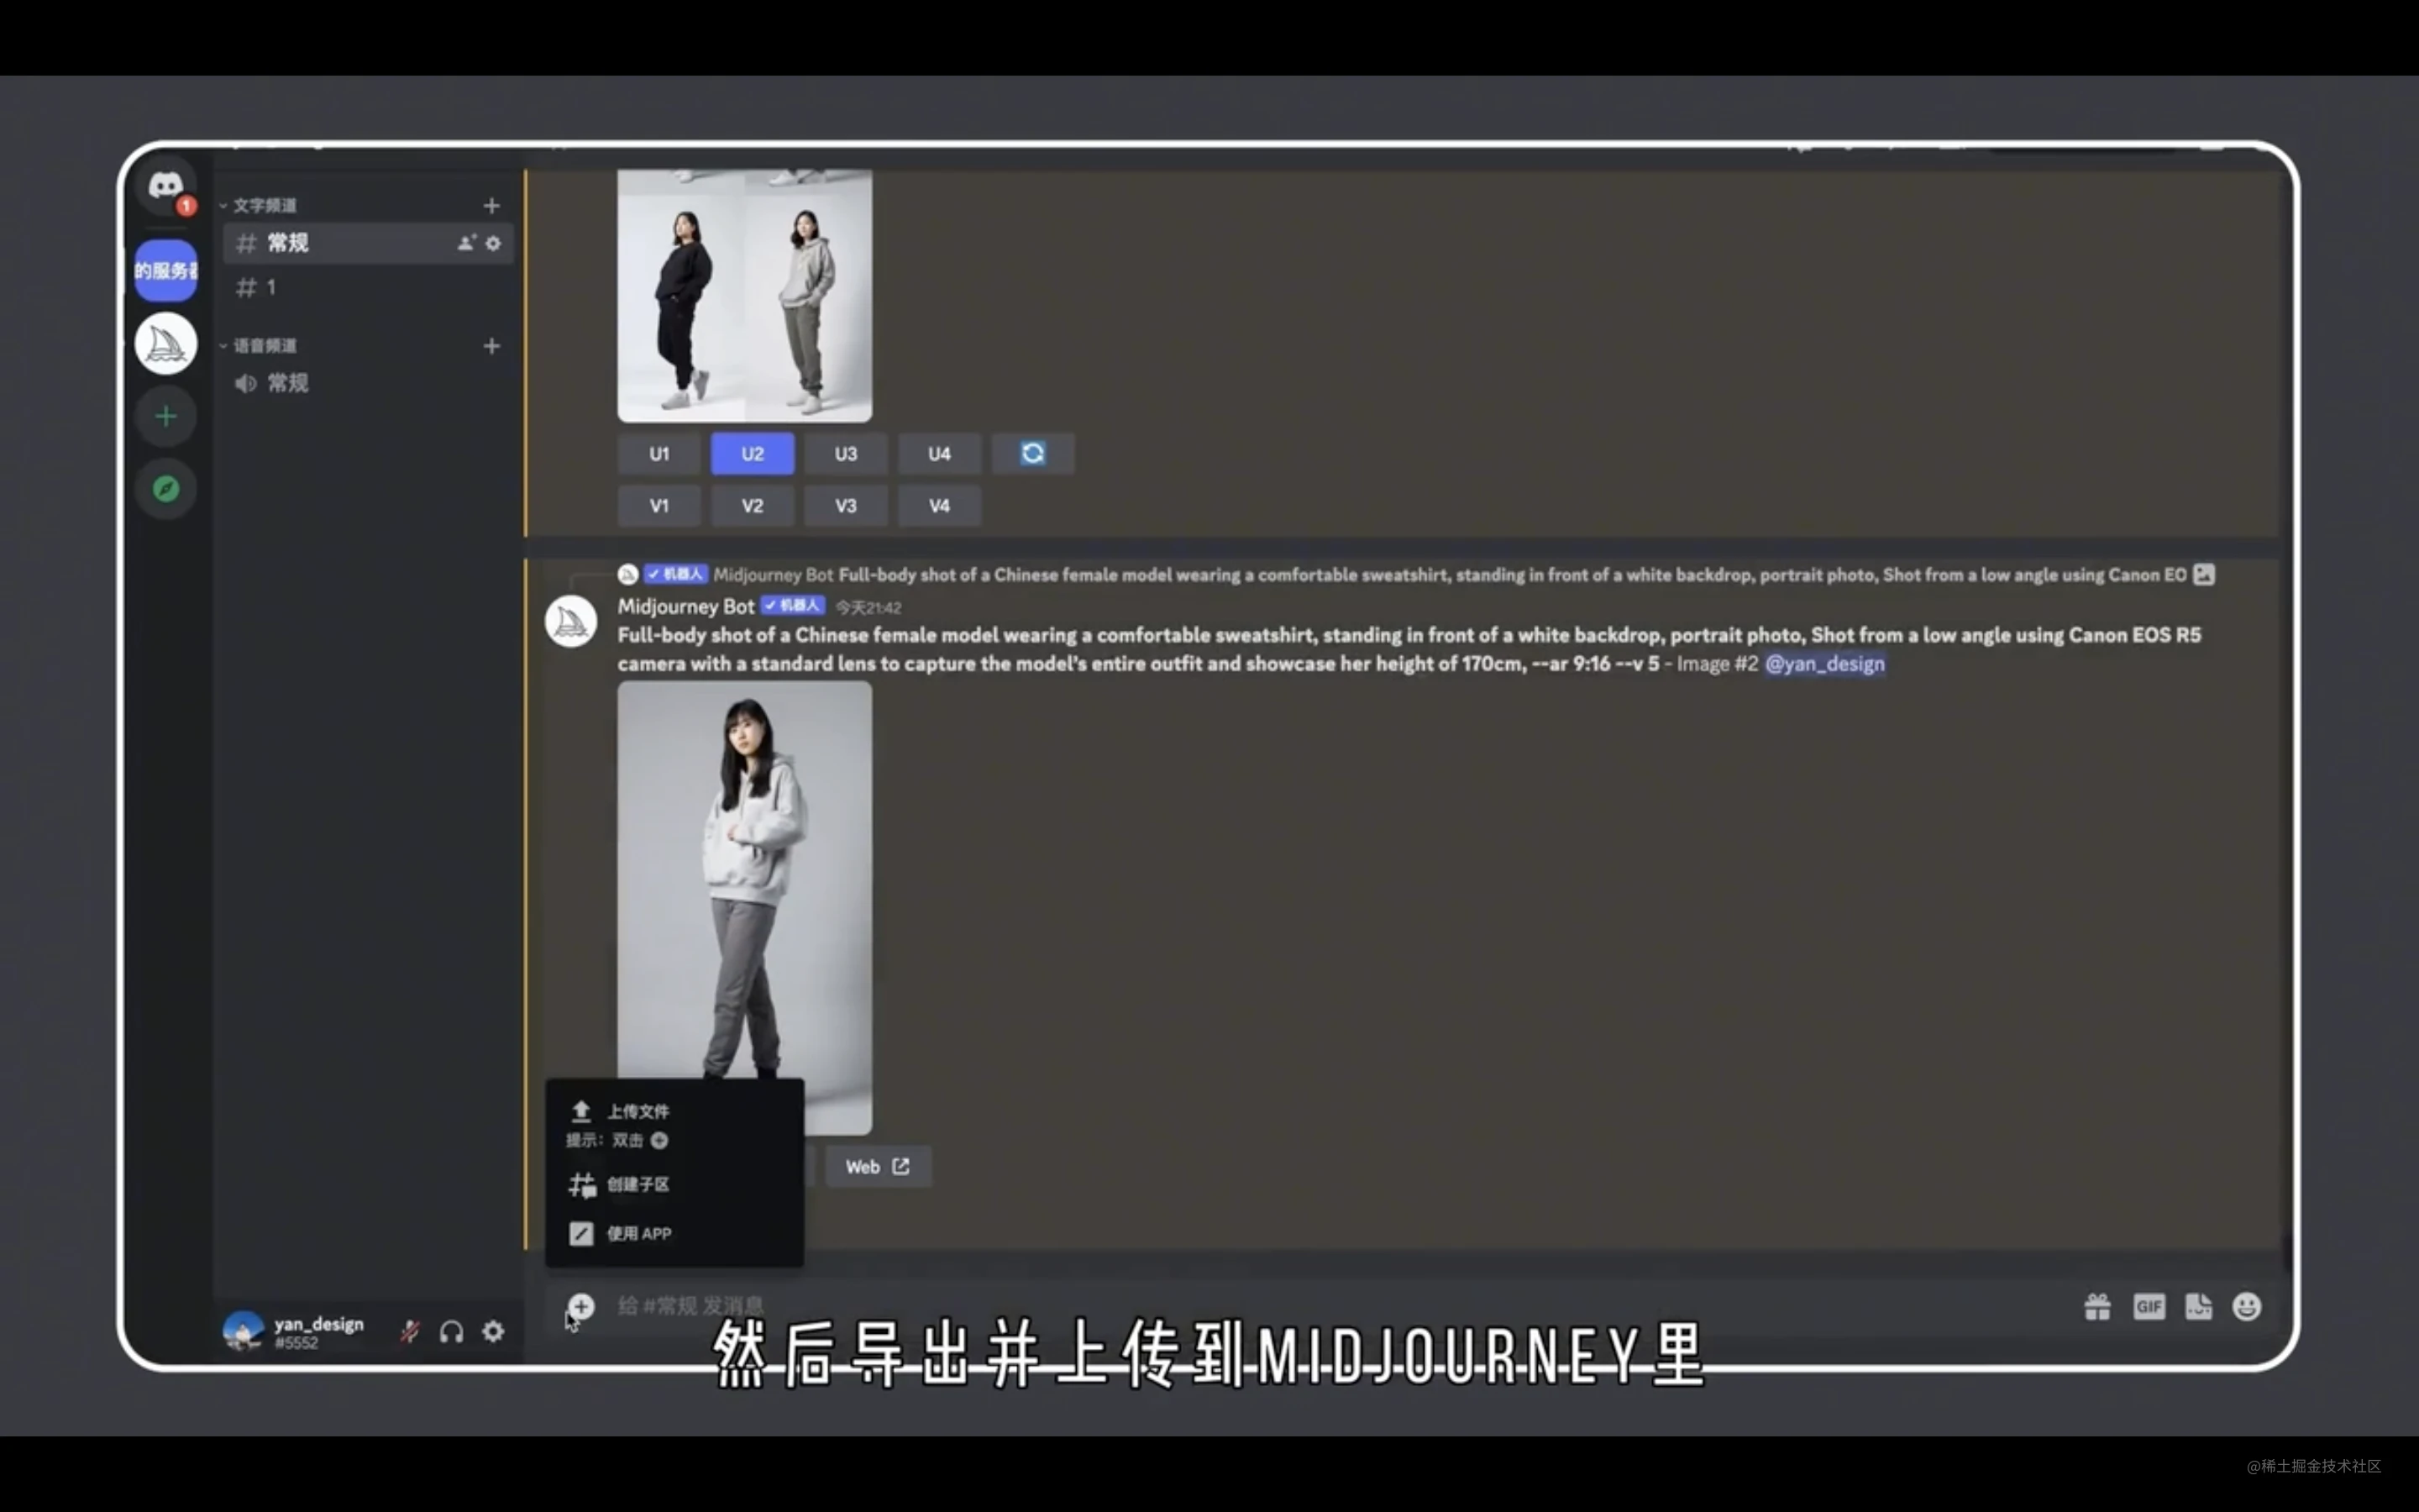
Task: Re-roll the image grid refresh icon
Action: [1032, 454]
